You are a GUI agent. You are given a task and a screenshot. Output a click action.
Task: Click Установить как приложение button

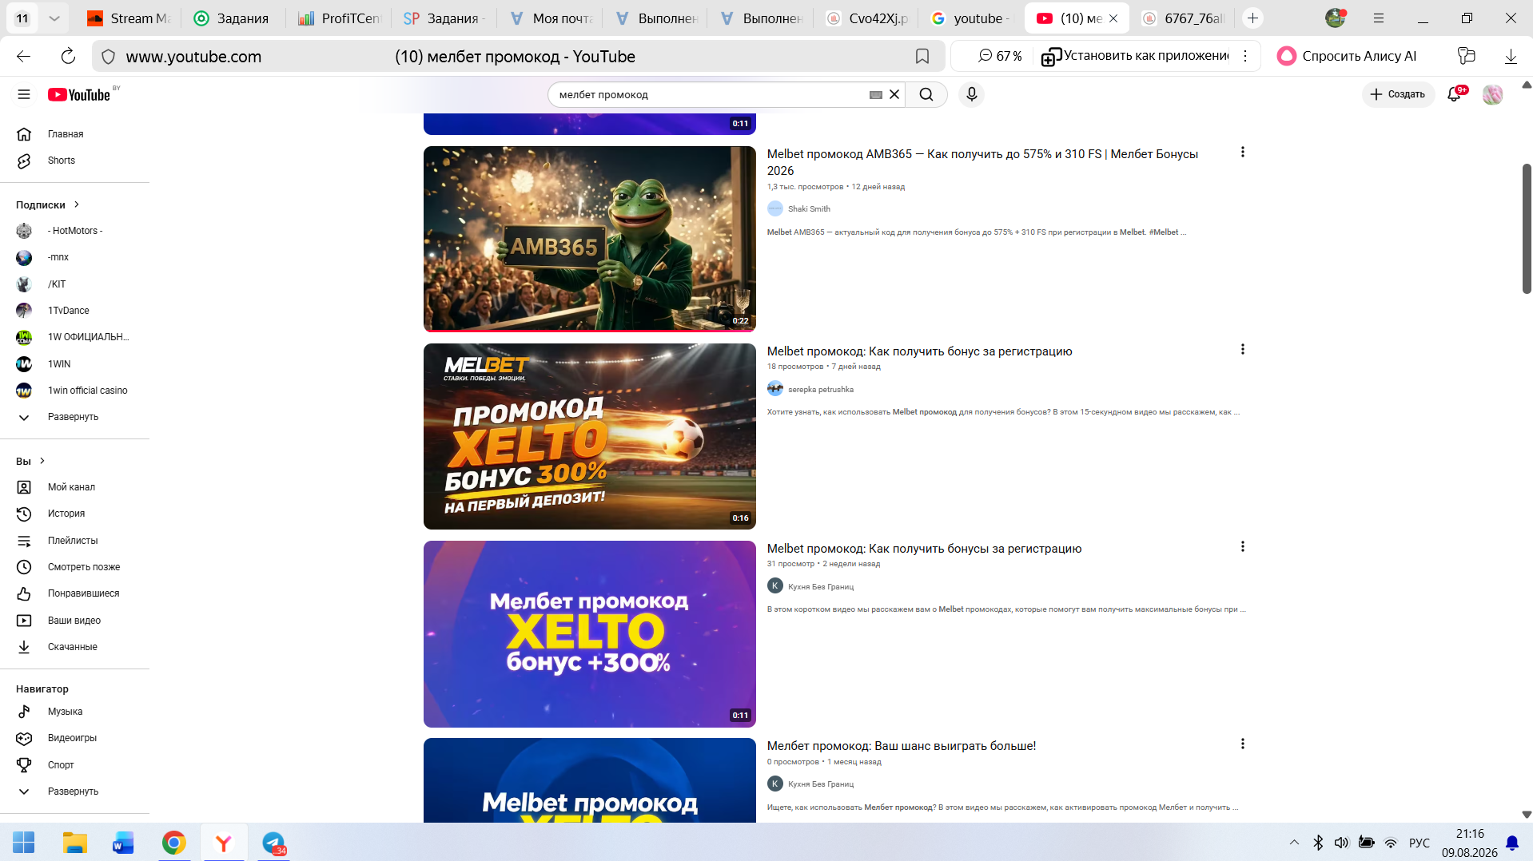click(1135, 56)
